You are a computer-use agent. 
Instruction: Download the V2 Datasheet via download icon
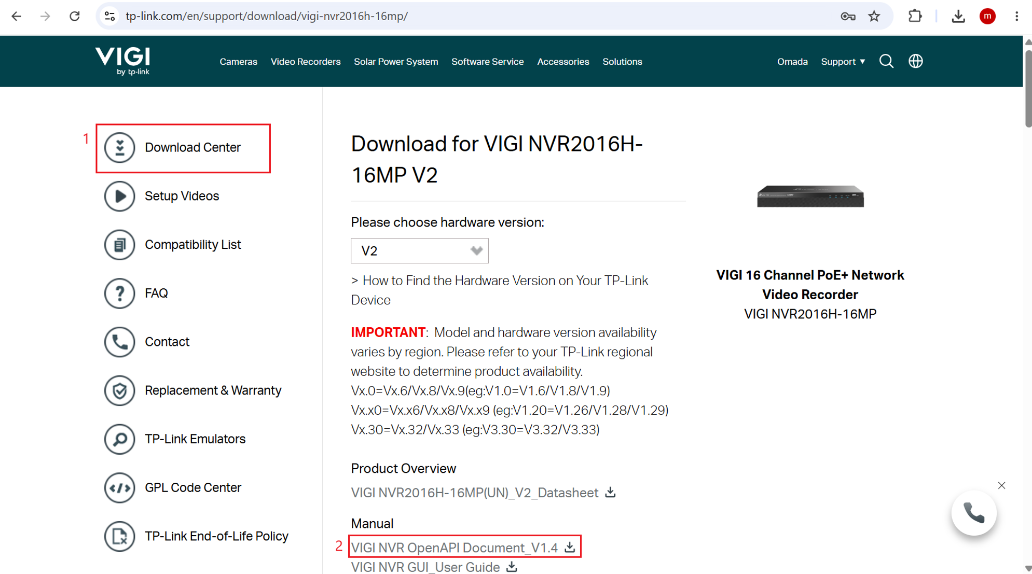click(610, 492)
